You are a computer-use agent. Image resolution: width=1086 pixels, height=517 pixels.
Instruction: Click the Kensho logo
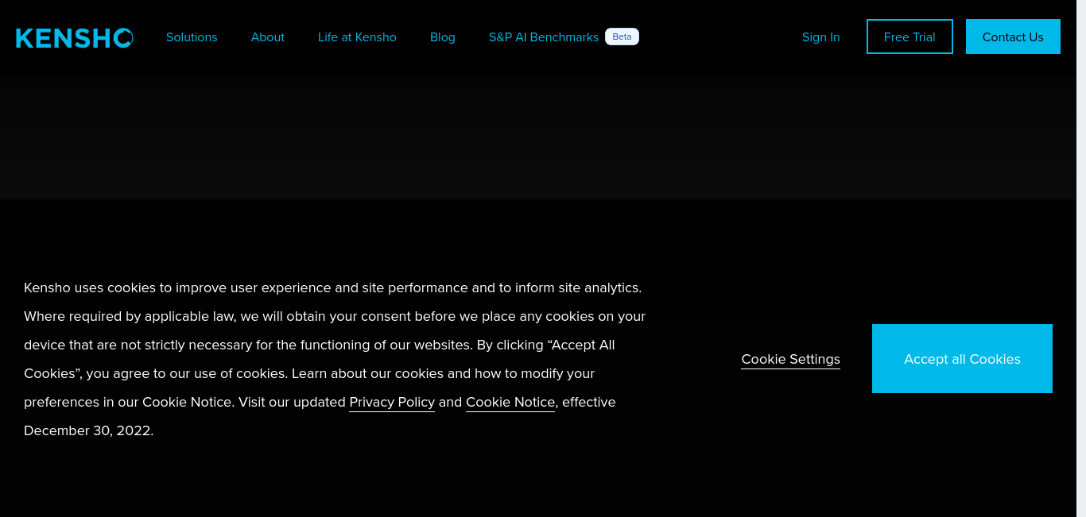pyautogui.click(x=75, y=37)
